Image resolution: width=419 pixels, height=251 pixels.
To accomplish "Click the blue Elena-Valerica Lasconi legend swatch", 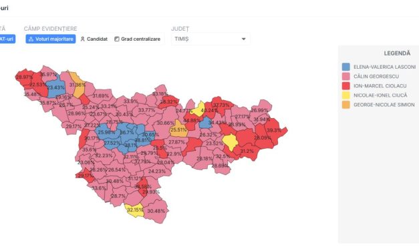I will [345, 67].
